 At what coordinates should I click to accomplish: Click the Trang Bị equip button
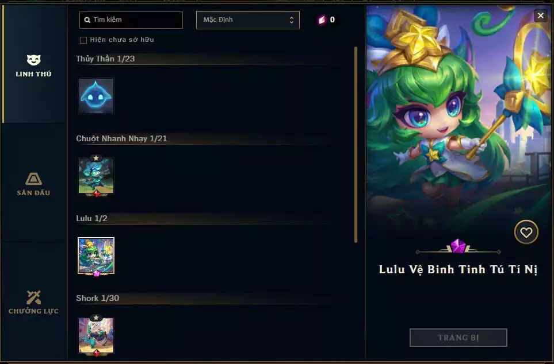[459, 338]
